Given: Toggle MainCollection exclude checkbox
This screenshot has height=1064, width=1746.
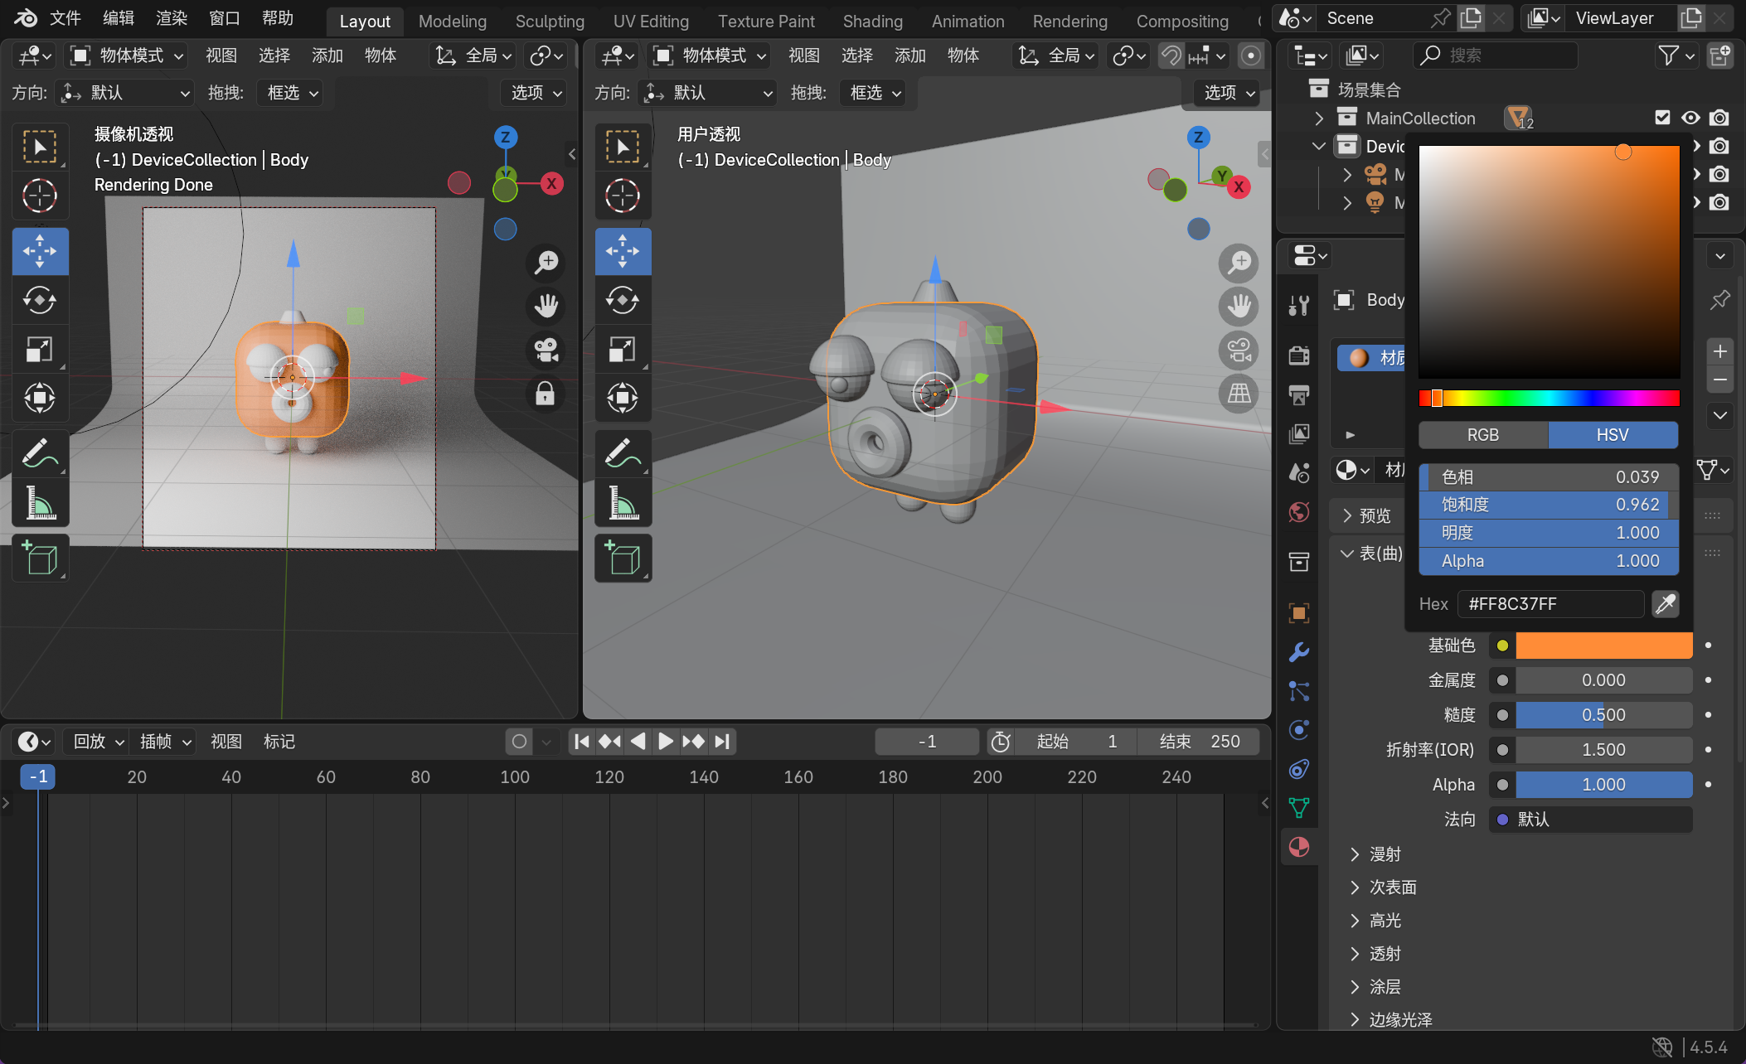Looking at the screenshot, I should (x=1662, y=118).
